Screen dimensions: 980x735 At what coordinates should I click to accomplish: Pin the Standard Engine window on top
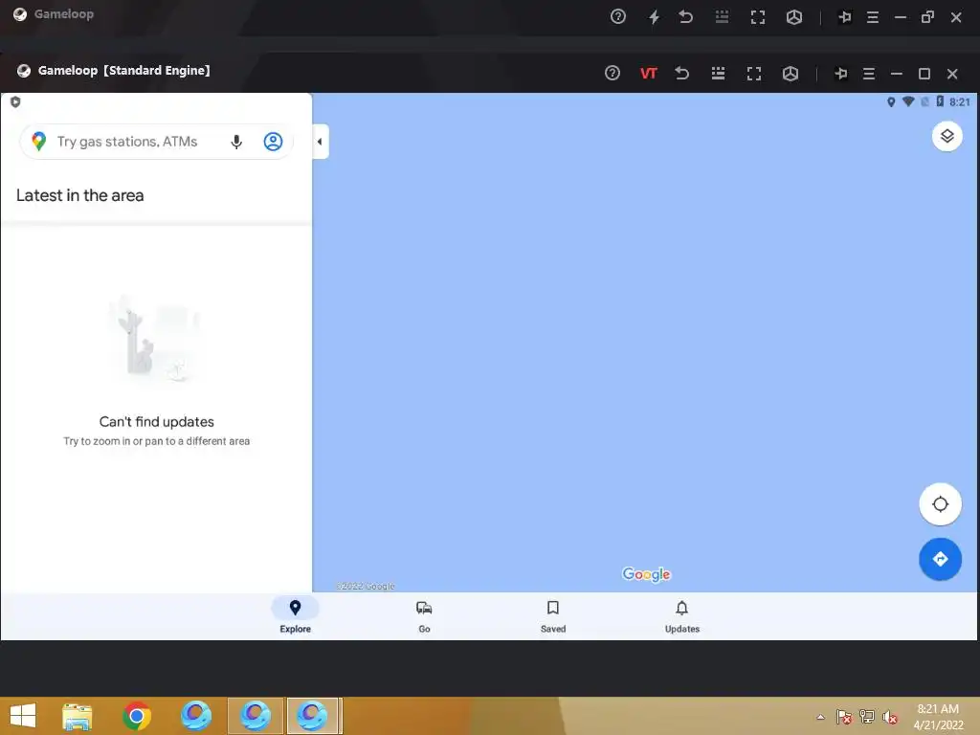(x=841, y=74)
